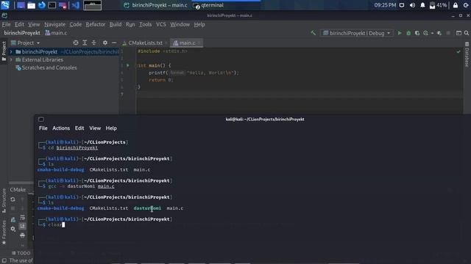Open the Search Everywhere magnifier icon
Screen dimensions: 471x264
[466, 33]
